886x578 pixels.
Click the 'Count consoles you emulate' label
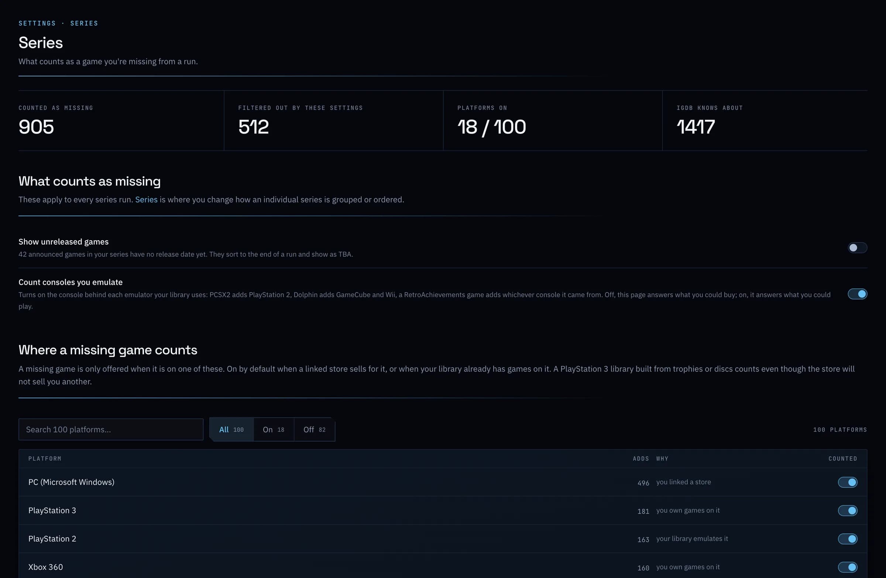pos(71,282)
